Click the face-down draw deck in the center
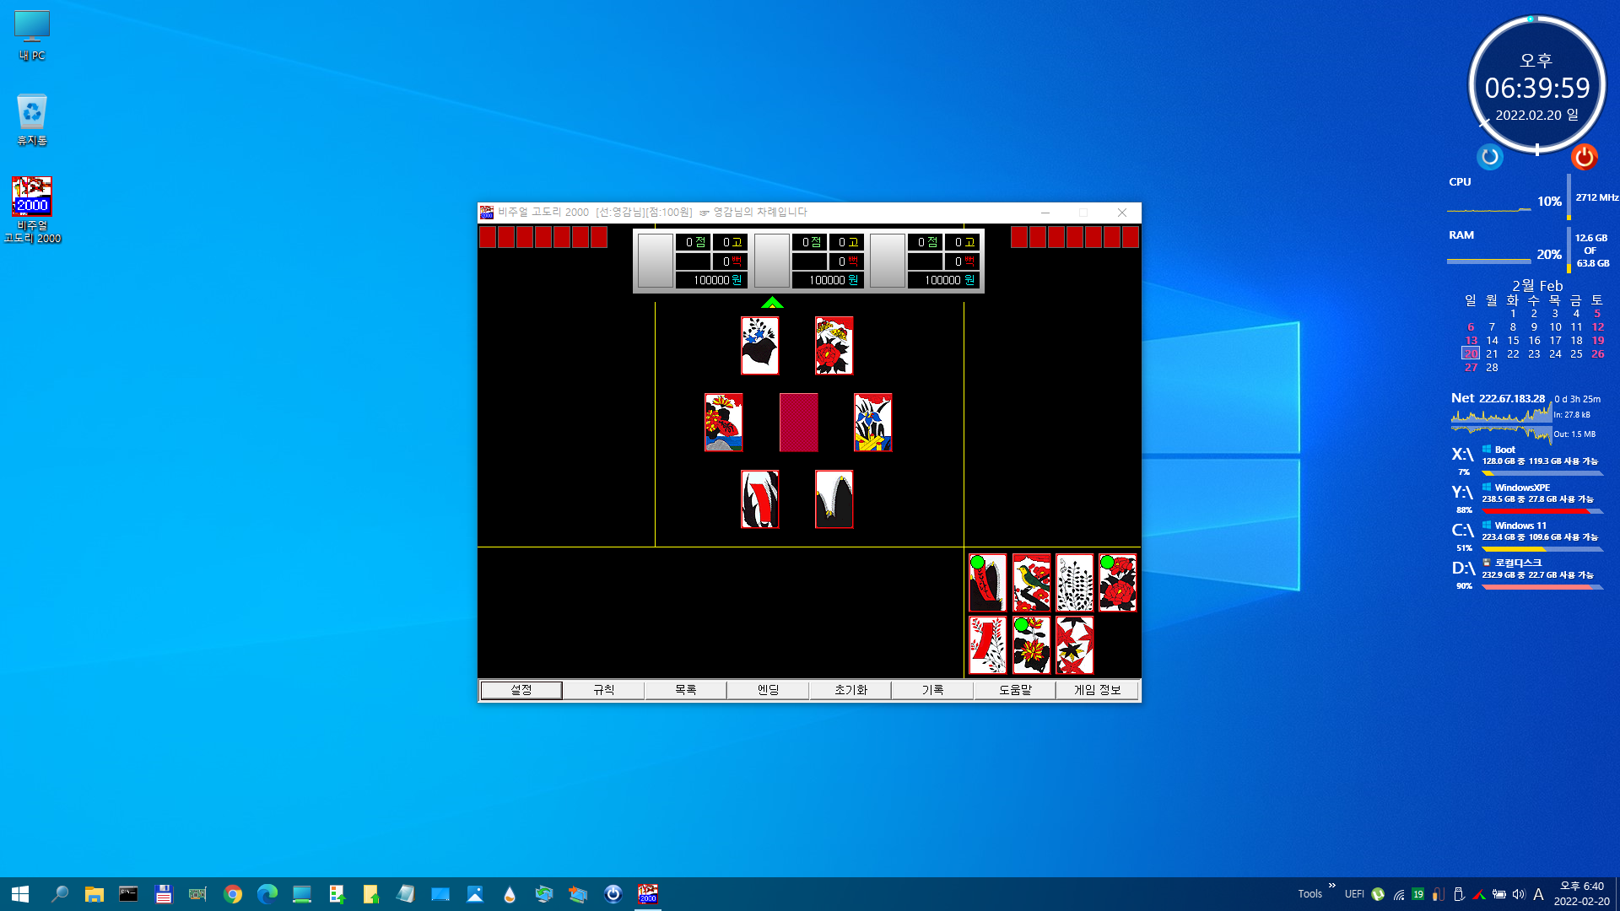This screenshot has height=911, width=1620. pyautogui.click(x=798, y=423)
